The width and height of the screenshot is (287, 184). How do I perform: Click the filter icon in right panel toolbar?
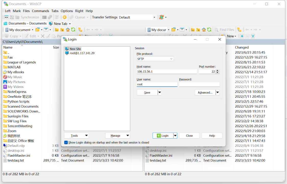click(182, 30)
